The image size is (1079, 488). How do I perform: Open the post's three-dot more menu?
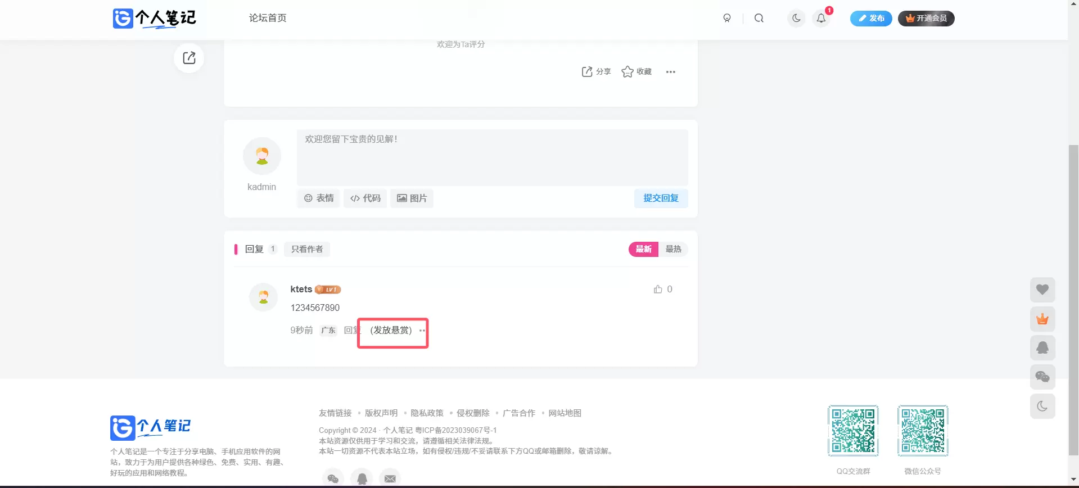coord(670,71)
